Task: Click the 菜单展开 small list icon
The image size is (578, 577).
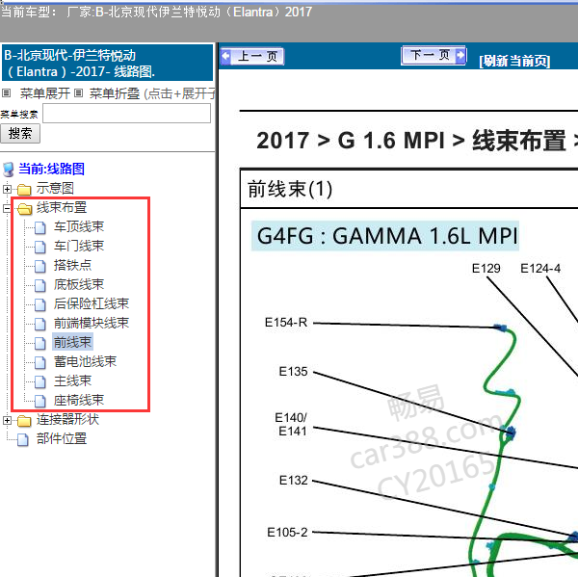Action: tap(7, 92)
